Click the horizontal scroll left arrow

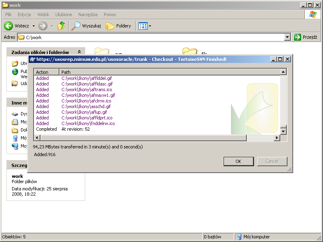(37, 138)
